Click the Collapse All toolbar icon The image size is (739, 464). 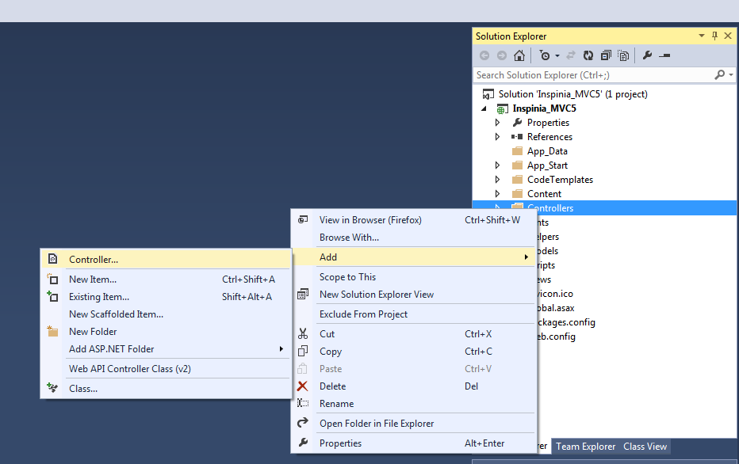[x=606, y=55]
